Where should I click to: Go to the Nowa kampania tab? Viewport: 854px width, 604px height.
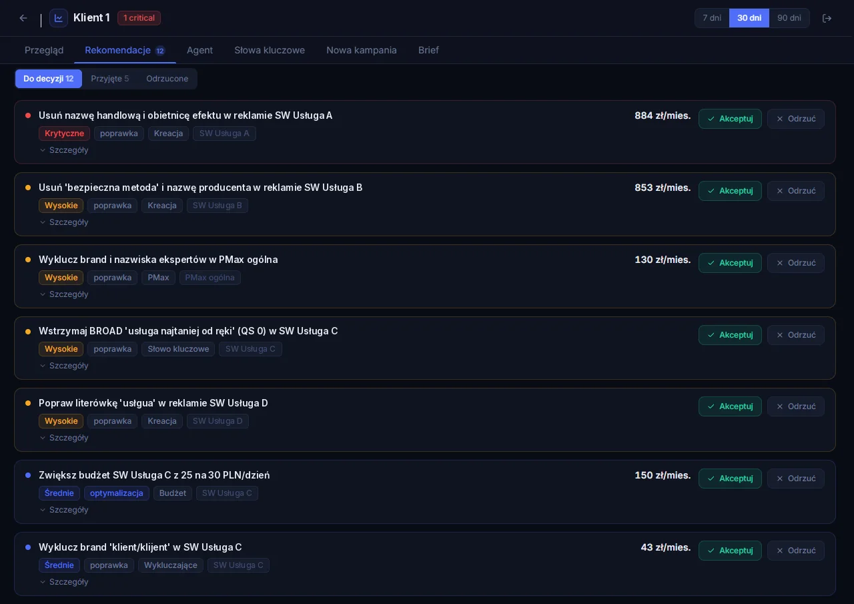pos(362,50)
